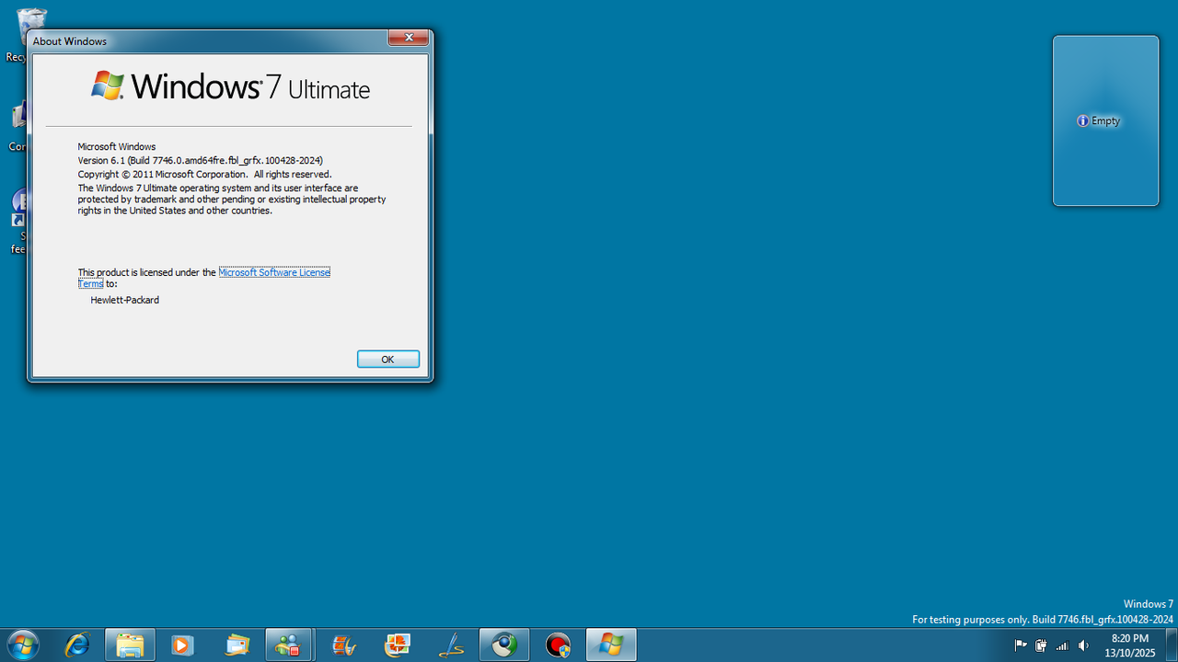Switch to the Chromium browser taskbar button

pyautogui.click(x=503, y=645)
